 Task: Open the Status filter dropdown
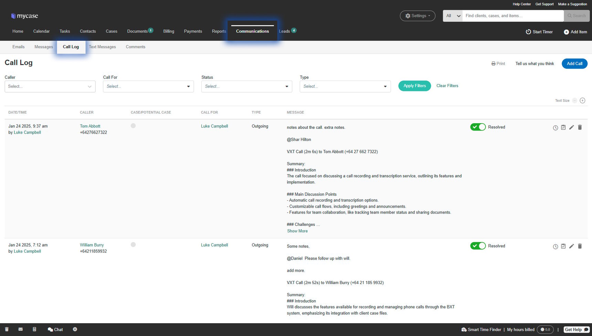247,86
